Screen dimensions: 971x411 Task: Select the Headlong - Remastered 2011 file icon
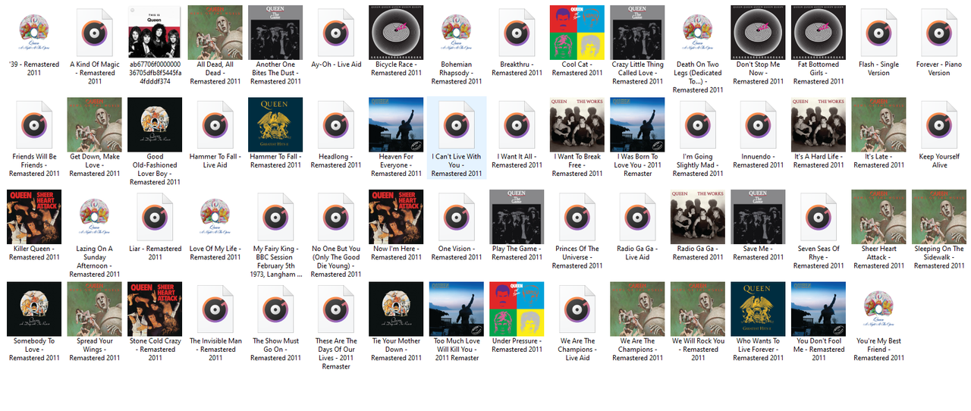pos(336,125)
